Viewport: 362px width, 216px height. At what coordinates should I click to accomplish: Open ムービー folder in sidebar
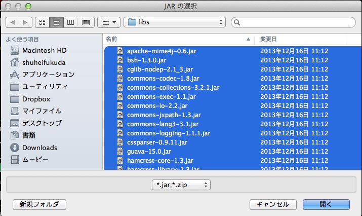point(29,160)
